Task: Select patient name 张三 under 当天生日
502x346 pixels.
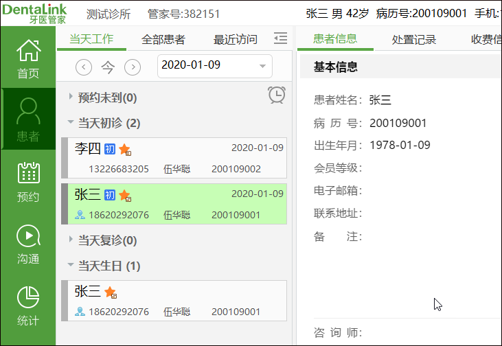Action: click(x=88, y=292)
